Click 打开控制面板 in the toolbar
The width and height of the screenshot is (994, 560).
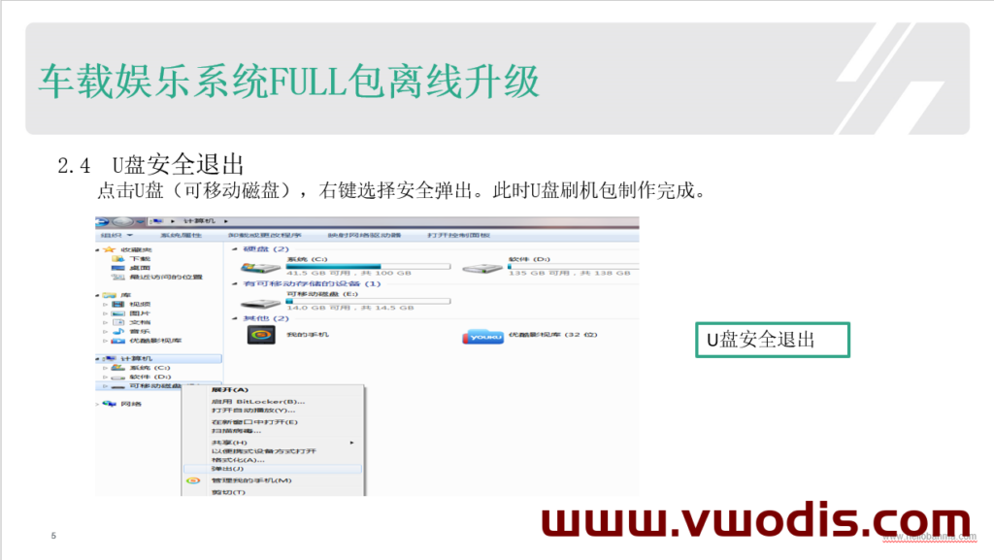point(458,235)
